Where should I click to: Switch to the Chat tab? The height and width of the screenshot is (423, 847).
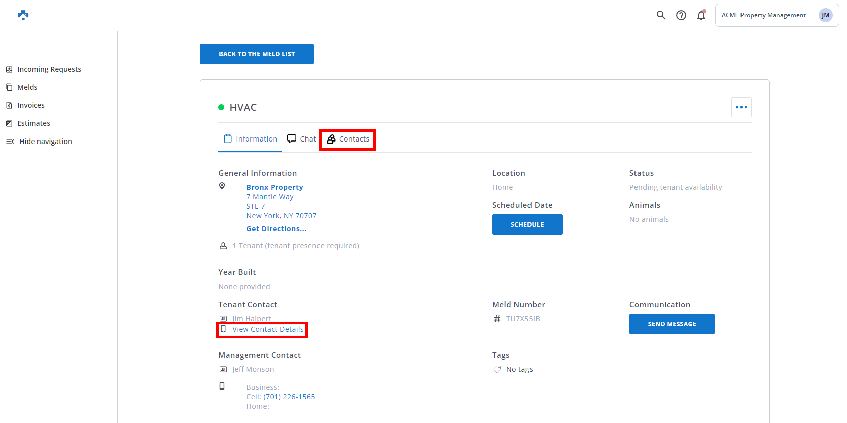(302, 139)
